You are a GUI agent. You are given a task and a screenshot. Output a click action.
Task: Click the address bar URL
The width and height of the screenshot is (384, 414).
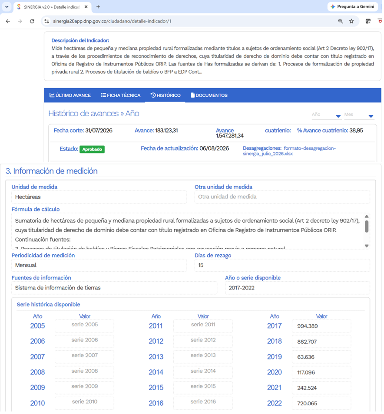point(112,21)
